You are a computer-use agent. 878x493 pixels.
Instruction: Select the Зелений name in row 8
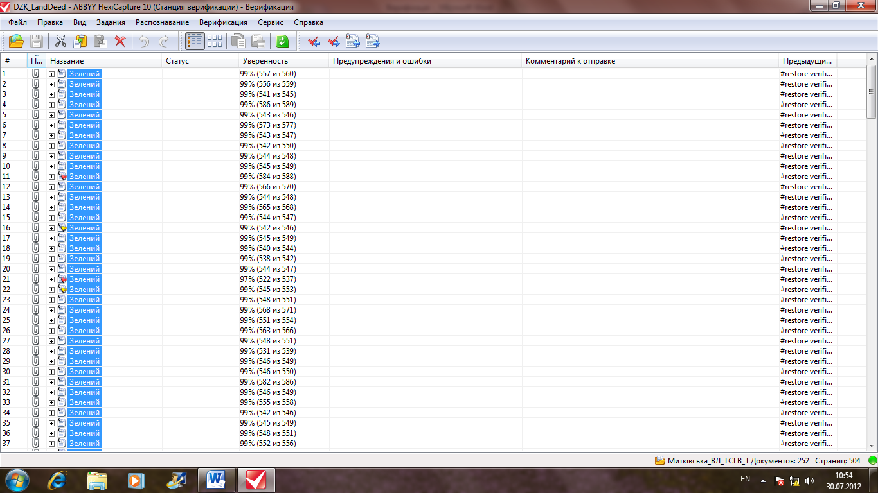[x=84, y=146]
